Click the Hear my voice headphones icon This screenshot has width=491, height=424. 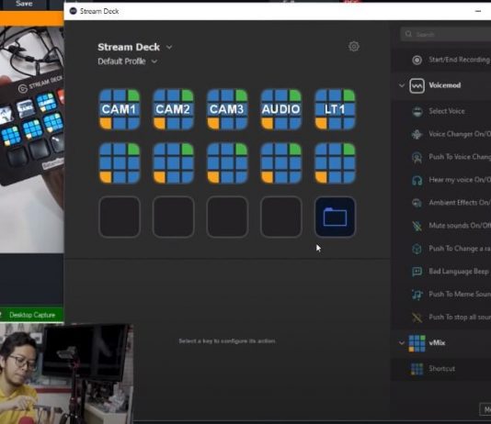click(417, 180)
